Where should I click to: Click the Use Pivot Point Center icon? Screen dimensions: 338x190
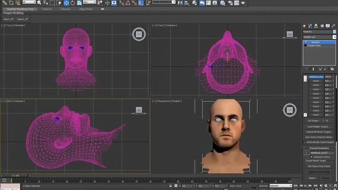(100, 3)
